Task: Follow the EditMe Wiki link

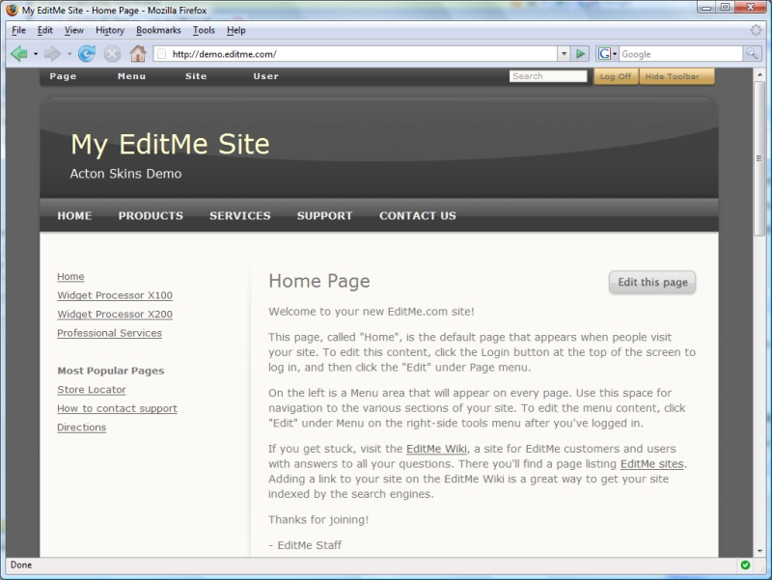Action: tap(436, 449)
